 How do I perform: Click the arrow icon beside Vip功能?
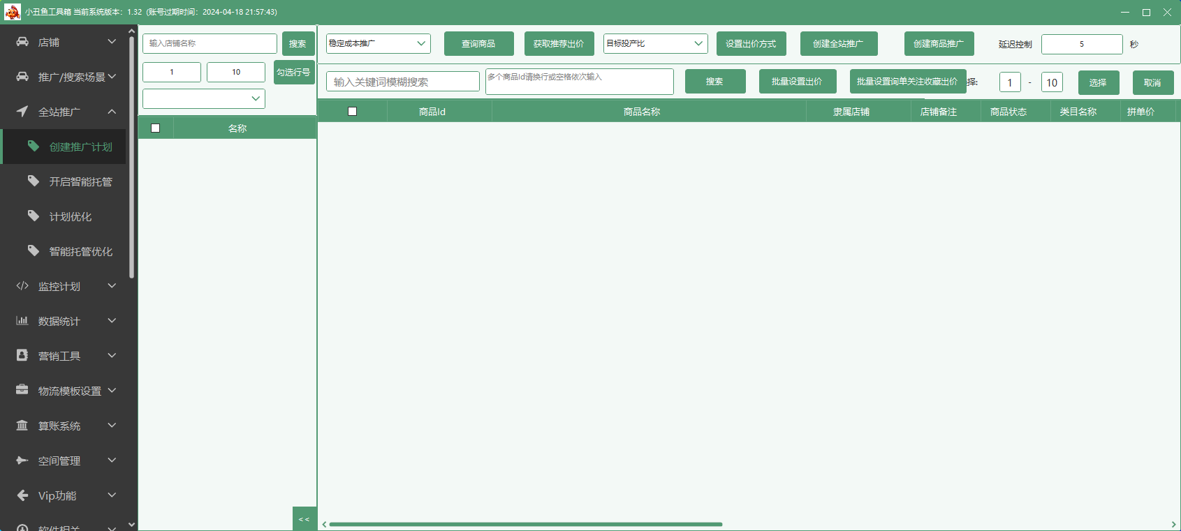click(x=22, y=495)
